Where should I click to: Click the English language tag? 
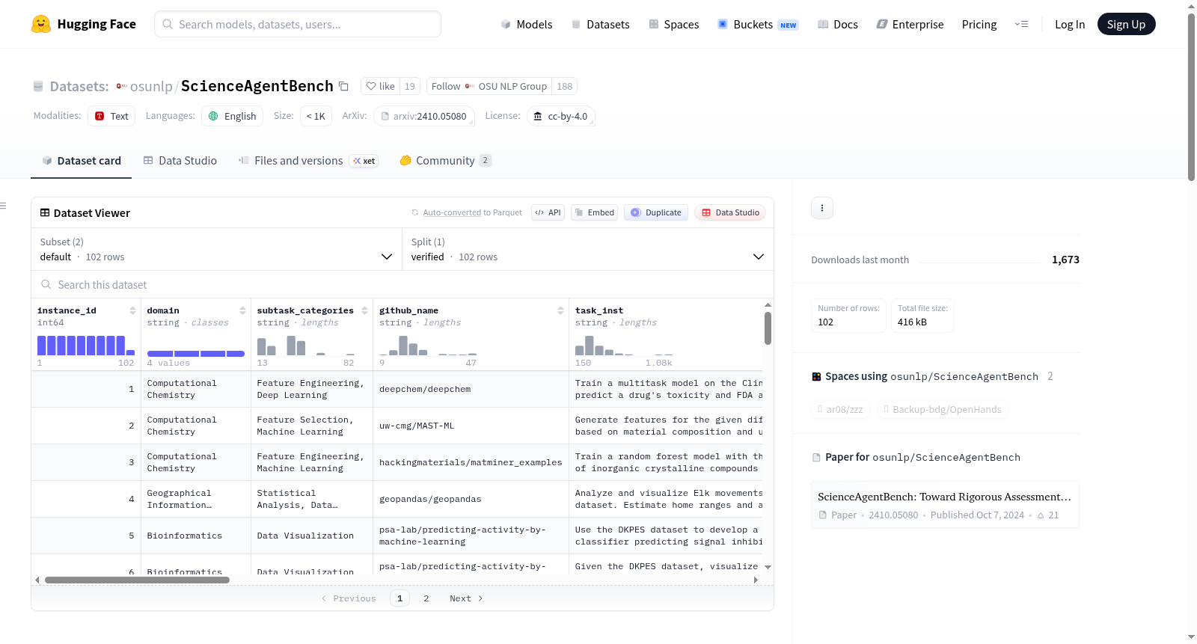[232, 116]
